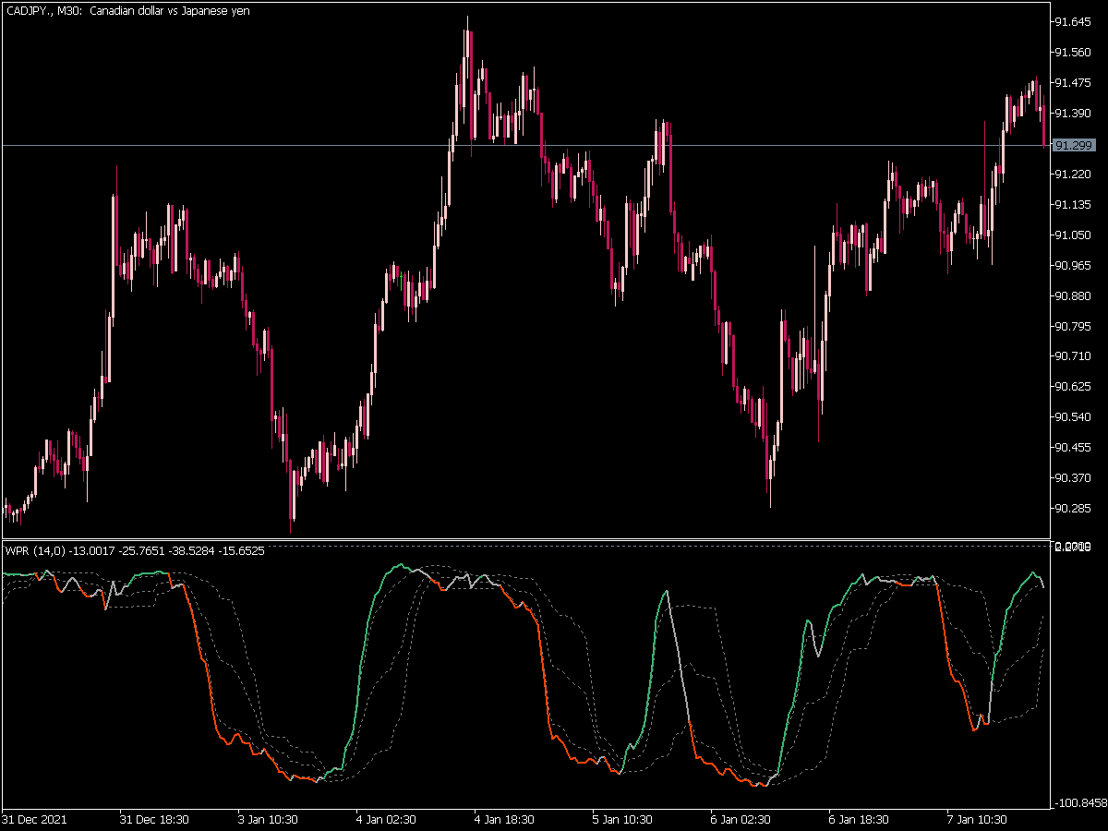The image size is (1108, 831).
Task: Click the -100.8458 indicator scale value
Action: coord(1080,803)
